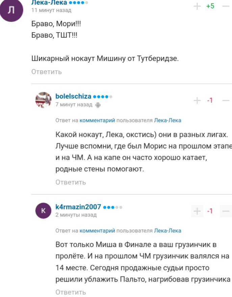The width and height of the screenshot is (232, 297).
Task: Open Лека-Лека link in bolelschiza's reply header
Action: click(x=167, y=120)
